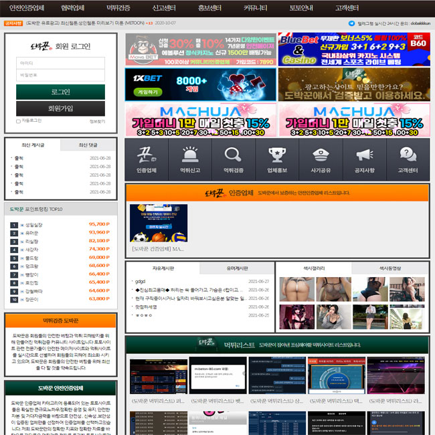Click the black 회원가입 button
The height and width of the screenshot is (435, 435).
click(60, 108)
